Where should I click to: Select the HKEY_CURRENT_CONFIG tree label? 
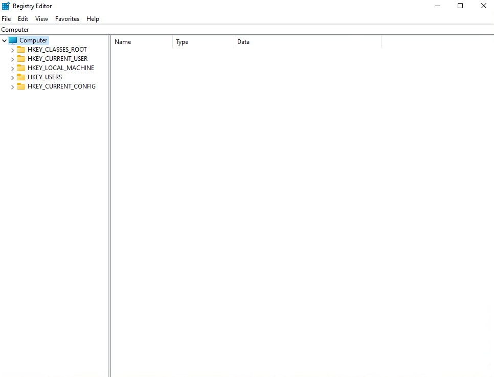[61, 86]
